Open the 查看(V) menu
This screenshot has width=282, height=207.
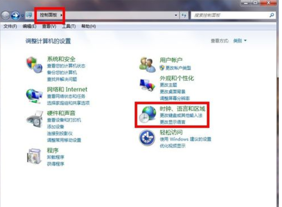click(49, 26)
